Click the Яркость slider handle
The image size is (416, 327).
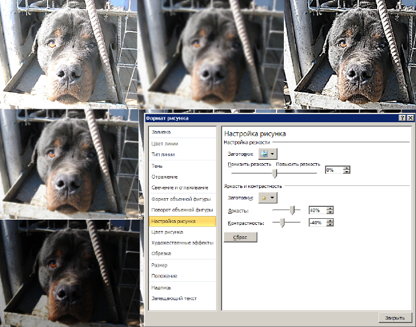click(x=292, y=210)
